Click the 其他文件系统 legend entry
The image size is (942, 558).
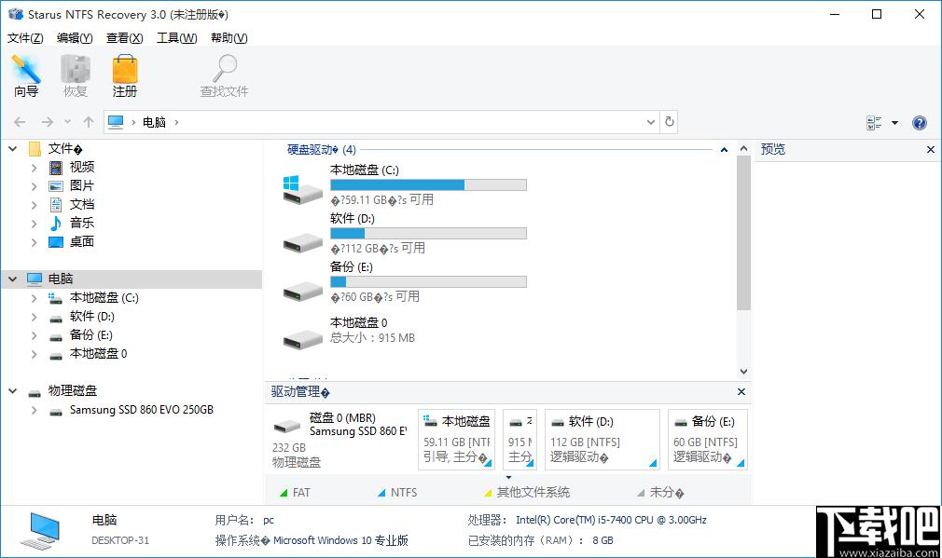click(528, 493)
